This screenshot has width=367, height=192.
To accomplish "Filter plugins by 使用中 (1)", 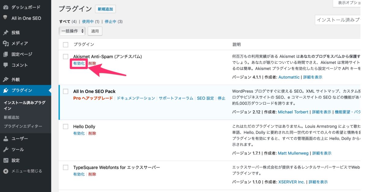I will point(91,21).
